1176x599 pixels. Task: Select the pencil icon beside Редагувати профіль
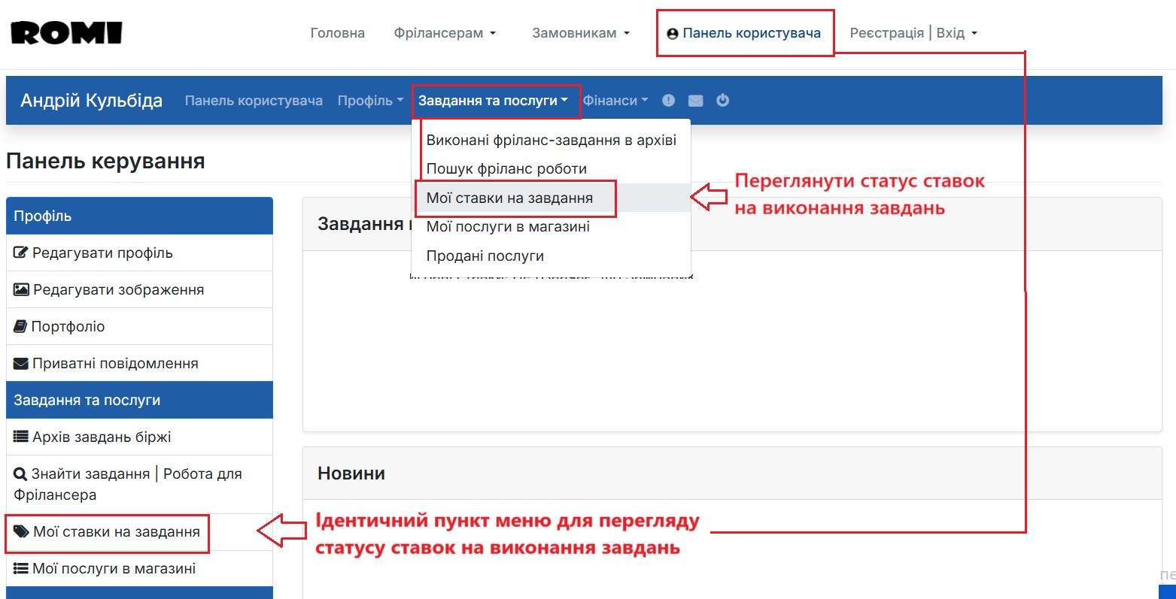(x=21, y=253)
